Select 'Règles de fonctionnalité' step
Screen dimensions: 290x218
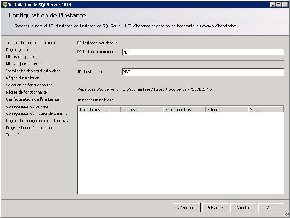pyautogui.click(x=27, y=92)
